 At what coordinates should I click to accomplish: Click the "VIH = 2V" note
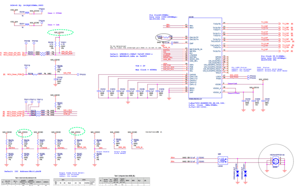pyautogui.click(x=140, y=66)
